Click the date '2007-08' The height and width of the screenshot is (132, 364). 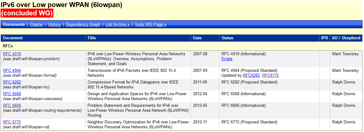[200, 54]
